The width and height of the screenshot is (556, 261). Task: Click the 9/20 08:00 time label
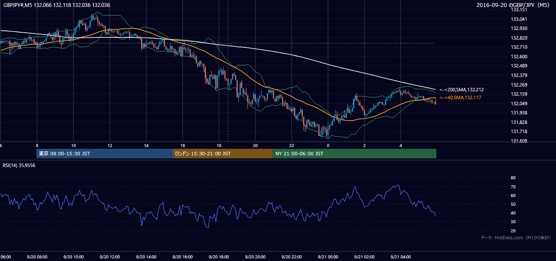point(37,257)
